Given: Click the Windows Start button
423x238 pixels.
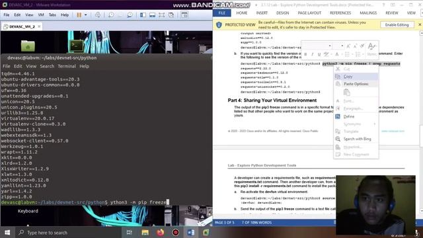Looking at the screenshot, I should pyautogui.click(x=7, y=233).
